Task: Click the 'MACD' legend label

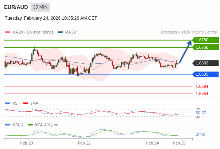Action: point(18,125)
